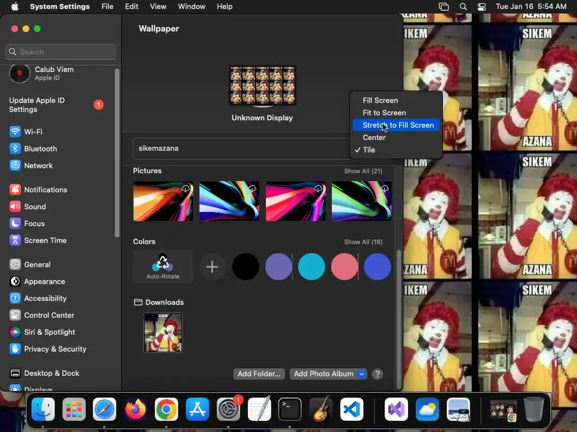
Task: Select Stretch to Fill Screen
Action: click(x=396, y=125)
